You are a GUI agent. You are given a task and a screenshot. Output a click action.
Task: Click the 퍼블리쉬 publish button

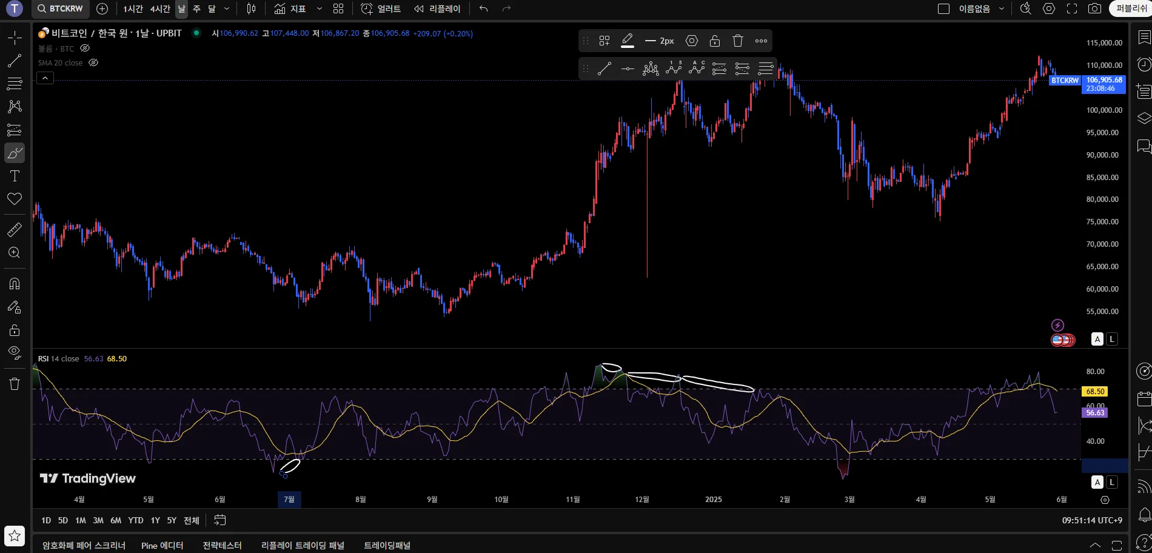point(1130,8)
